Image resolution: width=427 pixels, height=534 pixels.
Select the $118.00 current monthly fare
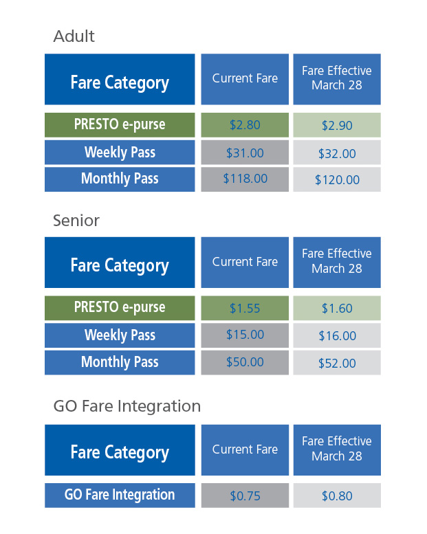245,179
